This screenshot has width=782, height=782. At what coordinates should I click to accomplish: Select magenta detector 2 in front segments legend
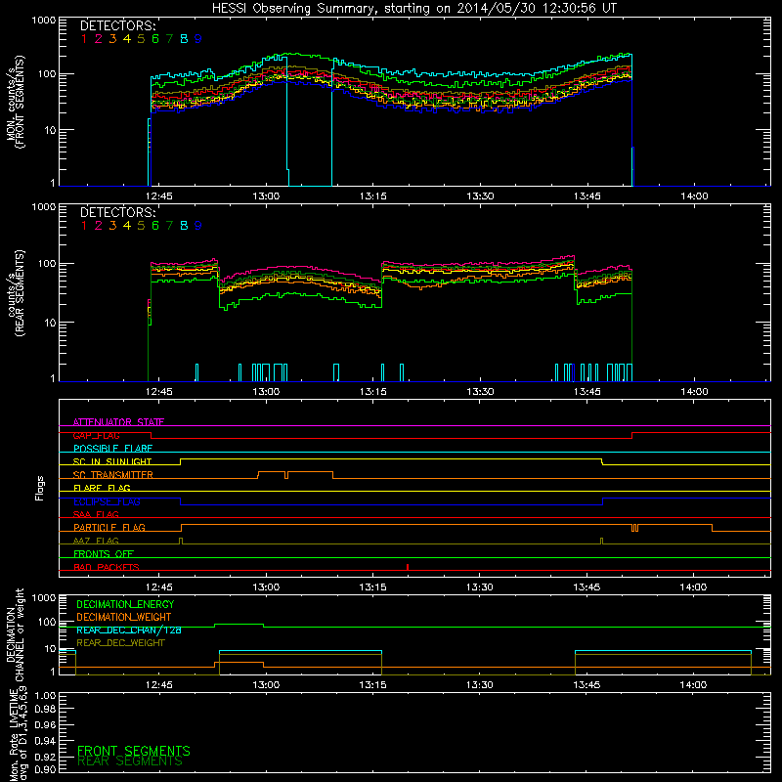(x=99, y=39)
